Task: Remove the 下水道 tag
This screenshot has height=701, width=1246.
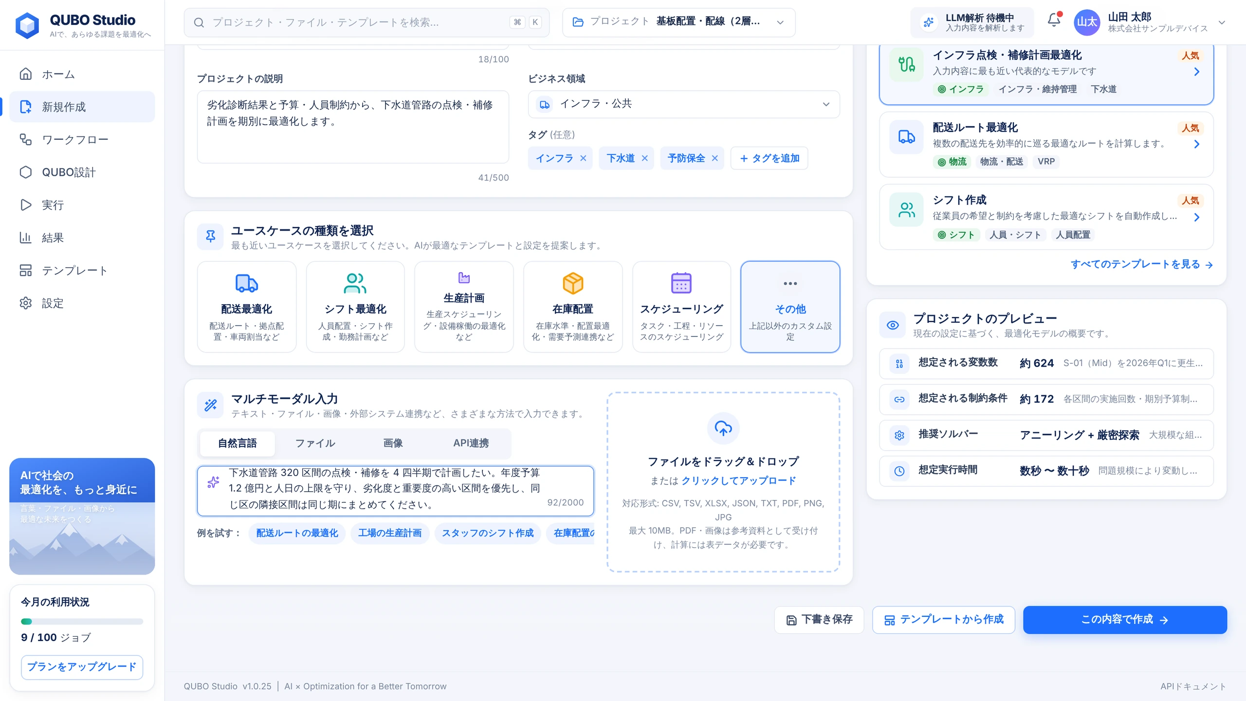Action: click(644, 158)
